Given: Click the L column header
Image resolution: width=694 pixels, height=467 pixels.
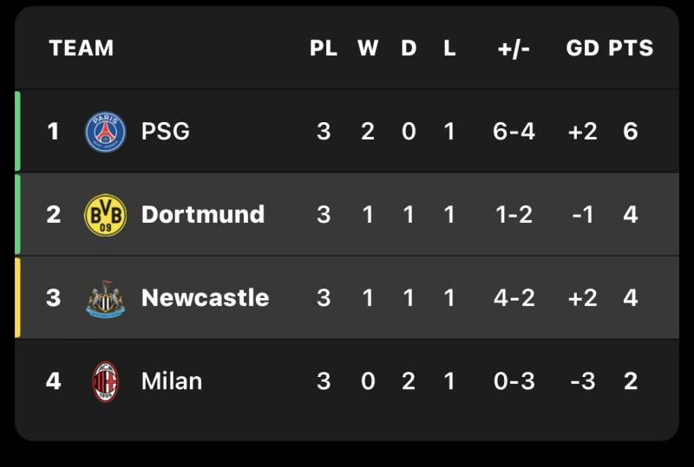Looking at the screenshot, I should (x=449, y=49).
